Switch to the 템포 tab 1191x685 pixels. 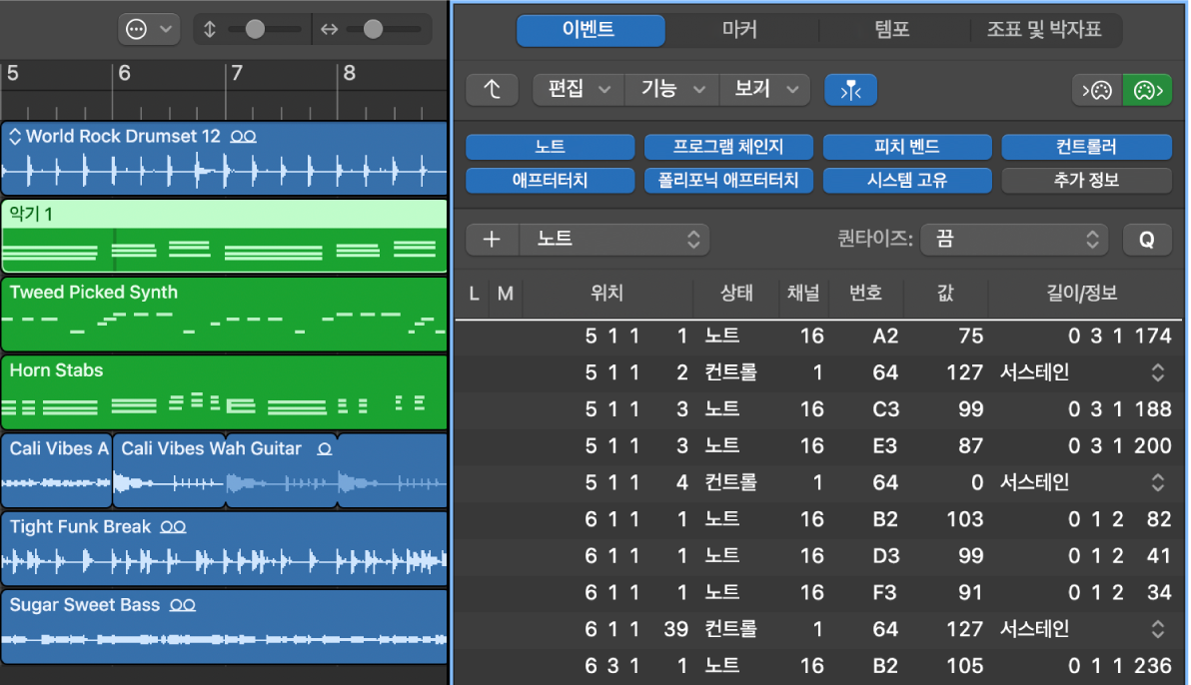[894, 29]
